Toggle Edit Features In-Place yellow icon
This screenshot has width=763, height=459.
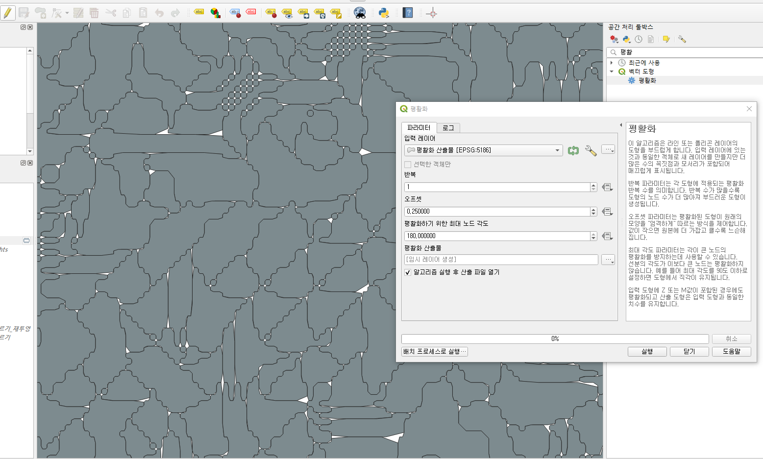[x=666, y=39]
